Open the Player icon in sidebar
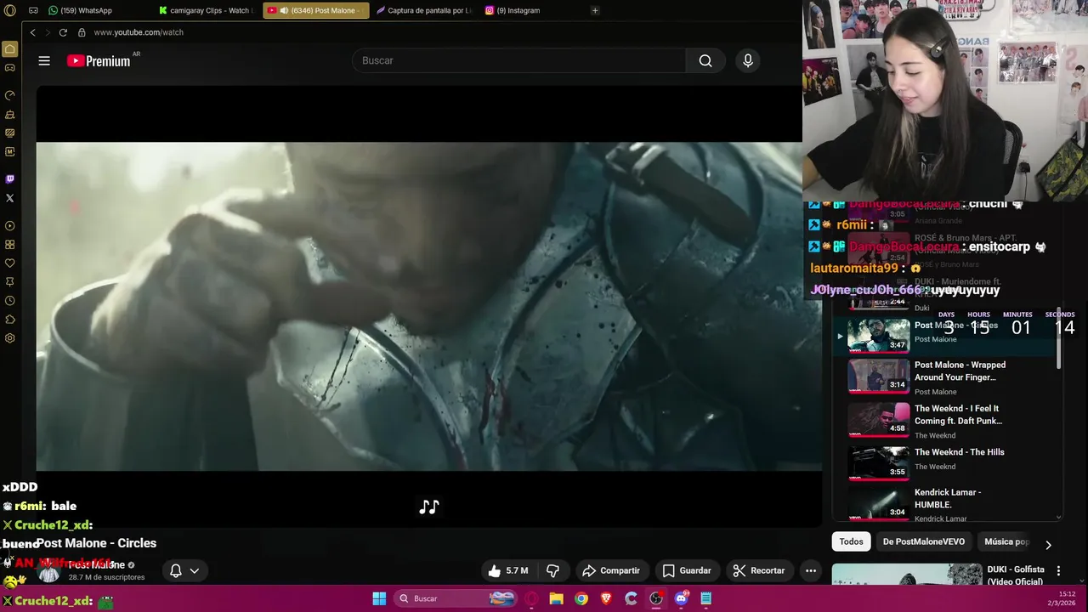The image size is (1088, 612). 10,226
